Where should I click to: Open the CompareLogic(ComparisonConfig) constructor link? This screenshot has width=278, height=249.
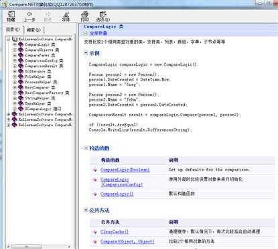tap(122, 182)
